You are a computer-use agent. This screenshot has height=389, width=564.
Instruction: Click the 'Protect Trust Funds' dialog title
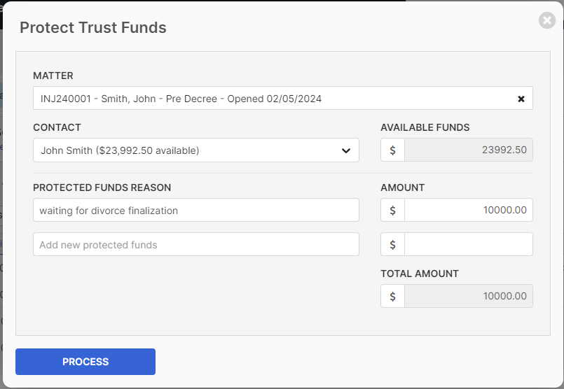pos(92,28)
